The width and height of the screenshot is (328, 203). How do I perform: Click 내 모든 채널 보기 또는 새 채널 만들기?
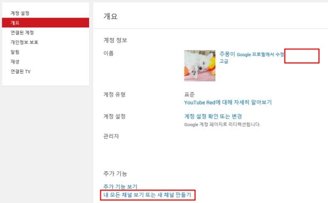[x=148, y=195]
